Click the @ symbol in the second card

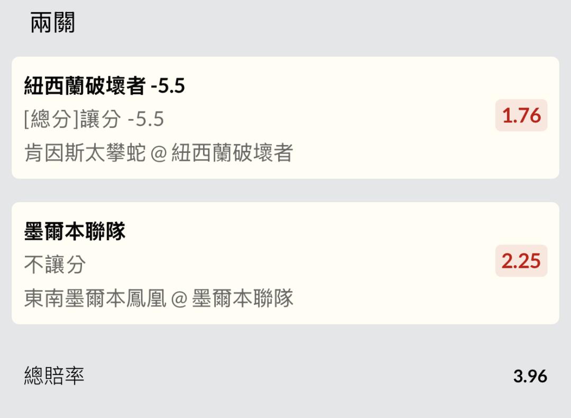click(x=179, y=298)
